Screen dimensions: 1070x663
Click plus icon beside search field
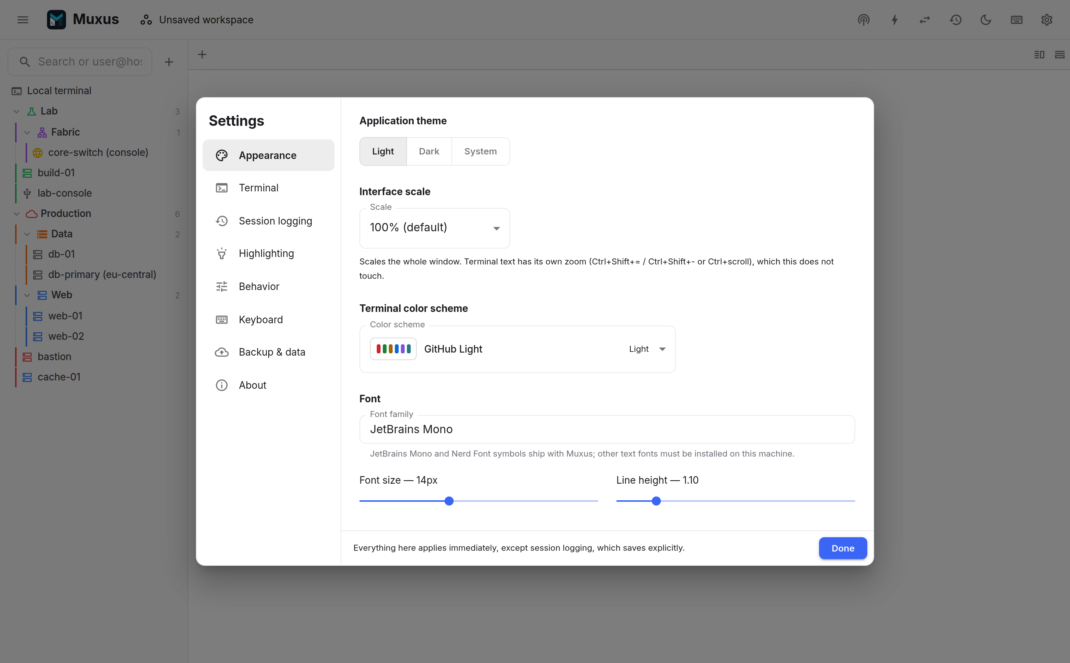tap(169, 62)
